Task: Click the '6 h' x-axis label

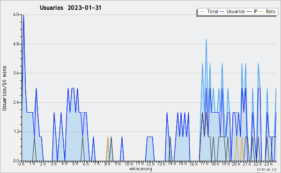Action: pos(86,164)
